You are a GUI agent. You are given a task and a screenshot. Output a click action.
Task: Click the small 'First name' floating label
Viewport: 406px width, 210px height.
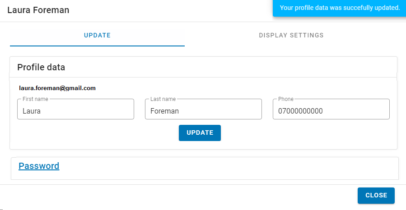click(35, 99)
